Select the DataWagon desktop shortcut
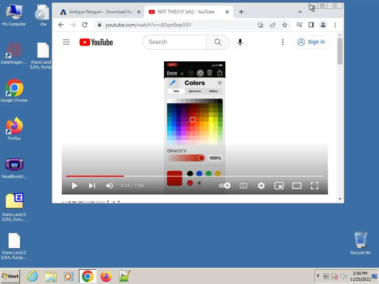 click(x=14, y=53)
